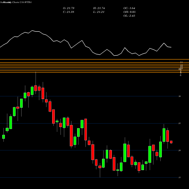Click the 20 price axis label

(x=180, y=150)
